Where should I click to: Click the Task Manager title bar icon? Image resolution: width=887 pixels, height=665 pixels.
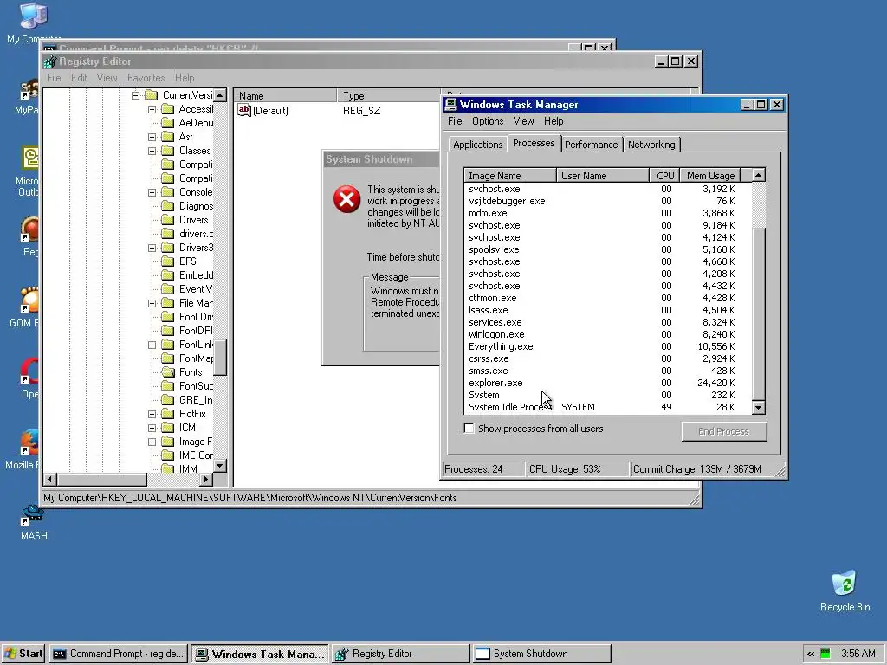point(450,105)
